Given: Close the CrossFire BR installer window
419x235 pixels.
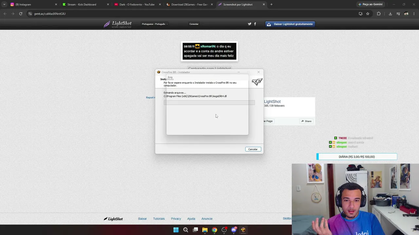Looking at the screenshot, I should pos(259,72).
